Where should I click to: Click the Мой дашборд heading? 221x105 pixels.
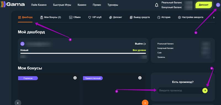click(x=31, y=32)
